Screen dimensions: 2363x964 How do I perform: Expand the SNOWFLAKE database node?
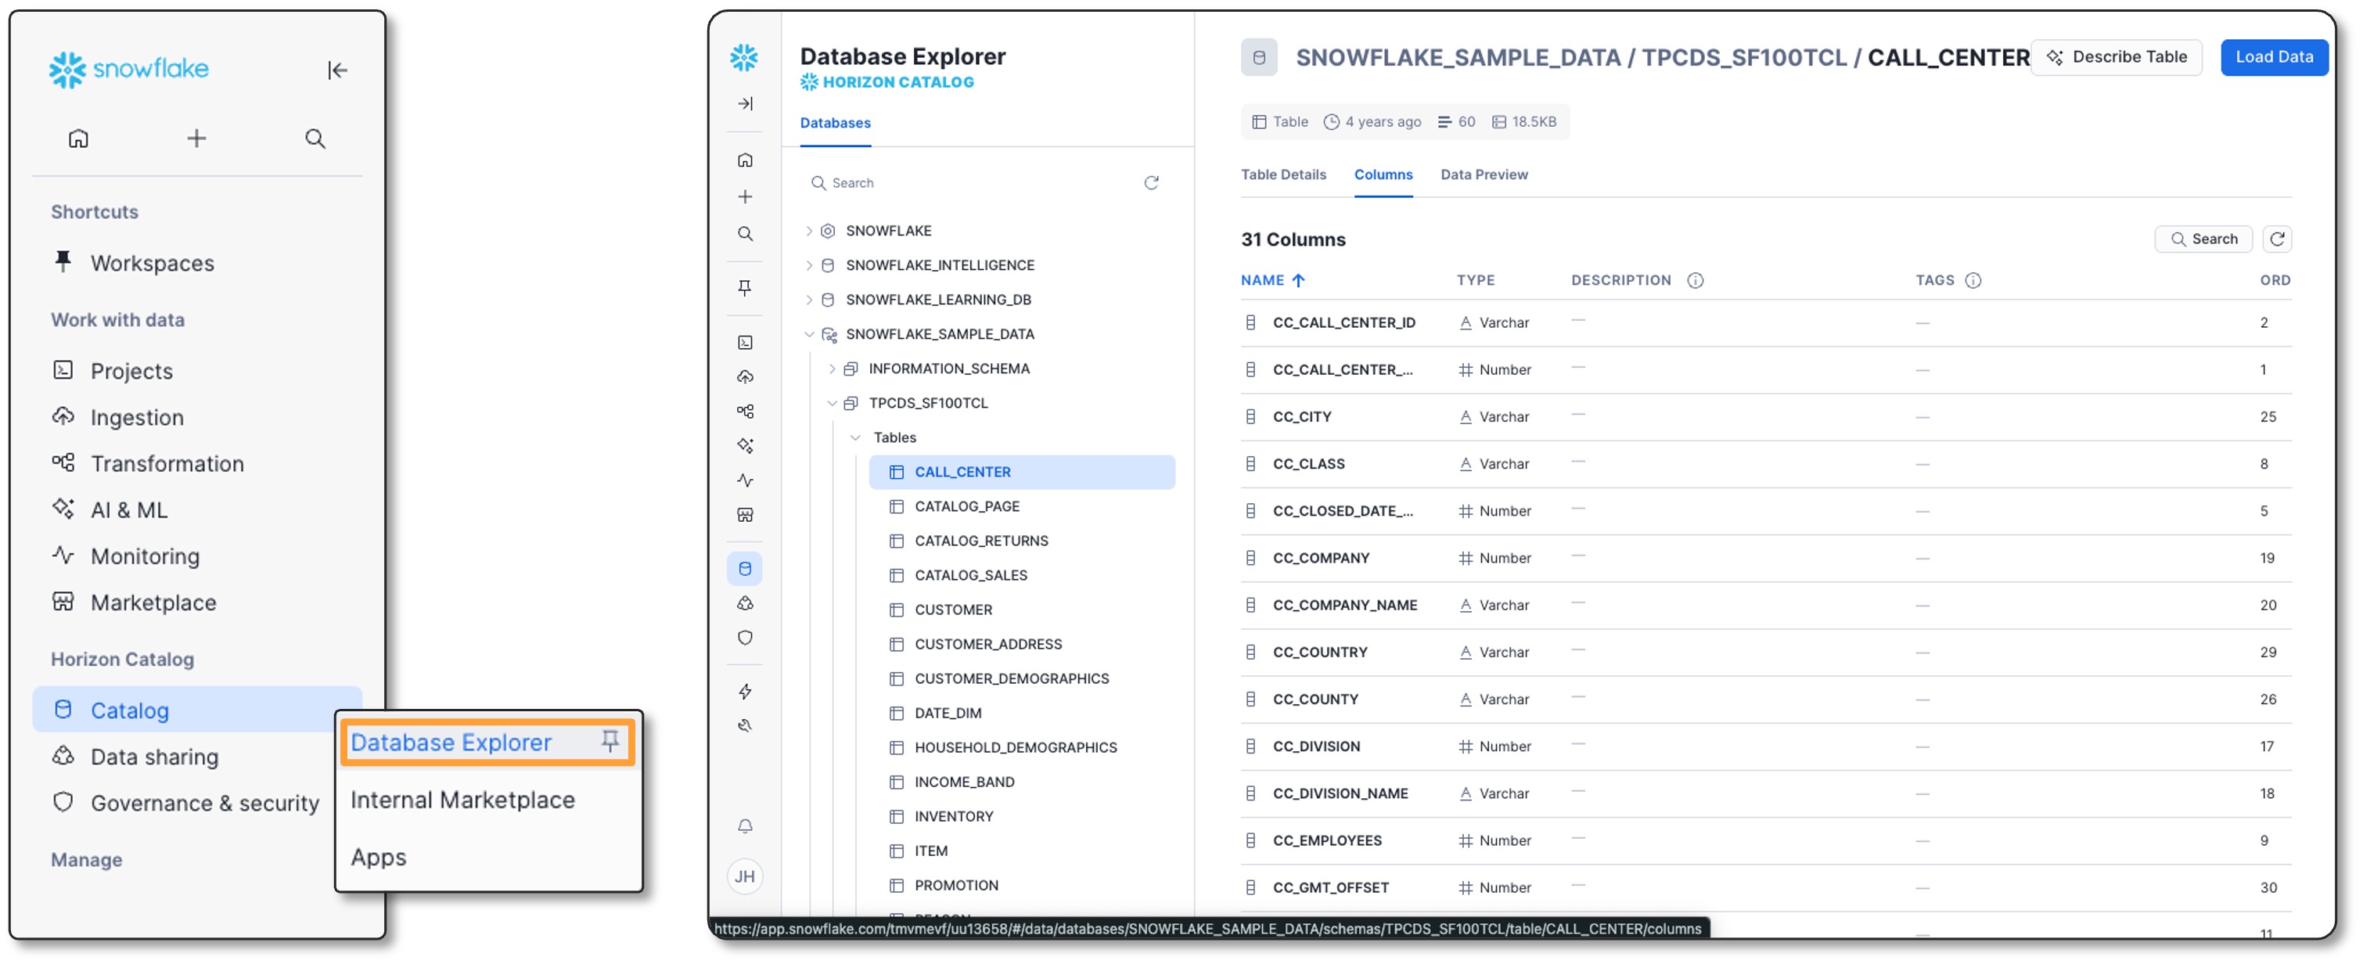(808, 231)
